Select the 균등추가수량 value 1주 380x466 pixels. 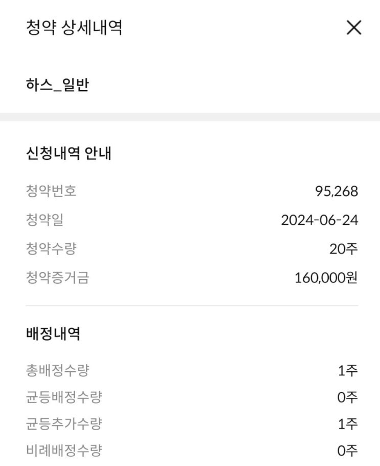[x=347, y=424]
